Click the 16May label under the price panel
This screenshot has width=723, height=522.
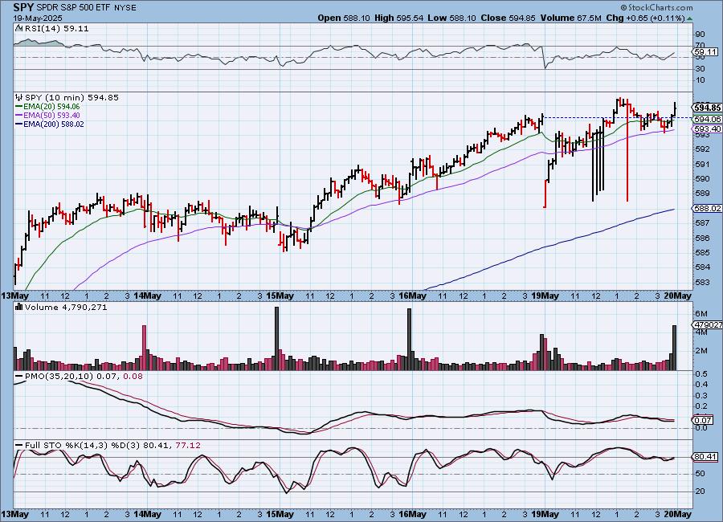412,296
